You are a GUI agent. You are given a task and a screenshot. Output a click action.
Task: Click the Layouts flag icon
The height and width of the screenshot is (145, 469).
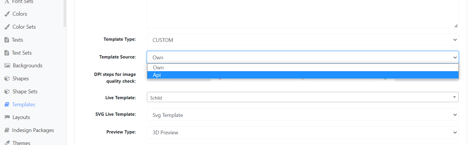(x=7, y=117)
